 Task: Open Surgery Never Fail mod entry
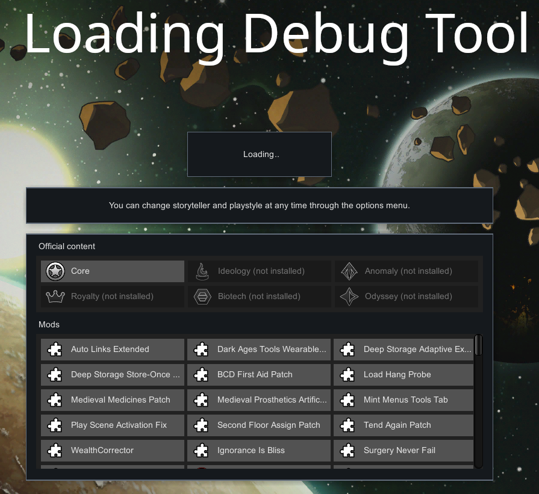(403, 450)
